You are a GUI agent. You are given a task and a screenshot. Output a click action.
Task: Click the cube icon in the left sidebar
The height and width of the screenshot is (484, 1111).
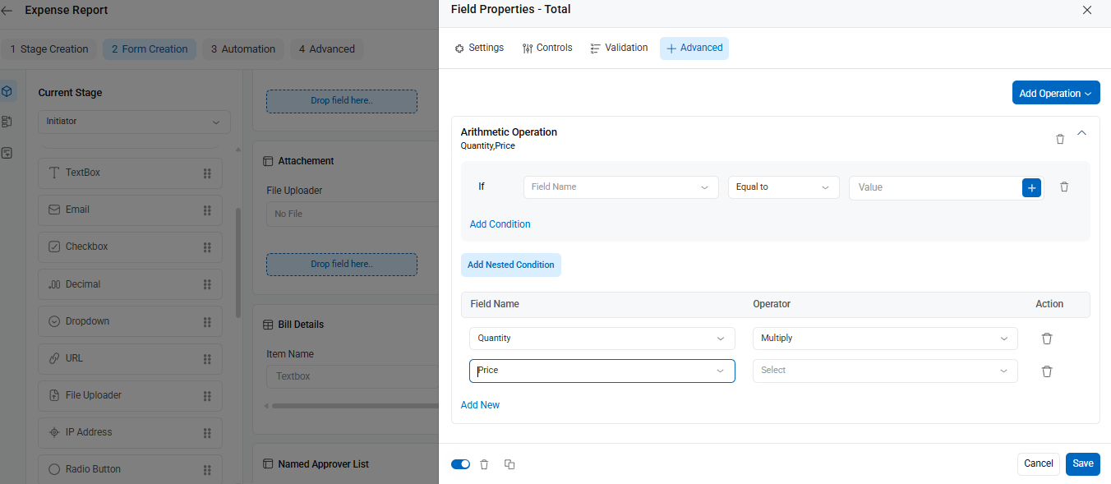[7, 91]
